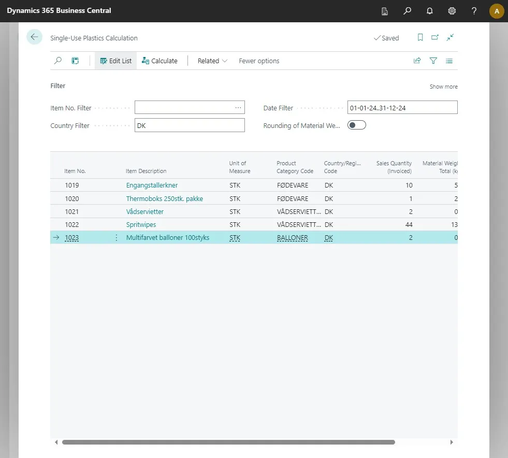Open the settings gear in top bar
This screenshot has width=508, height=458.
(x=452, y=11)
